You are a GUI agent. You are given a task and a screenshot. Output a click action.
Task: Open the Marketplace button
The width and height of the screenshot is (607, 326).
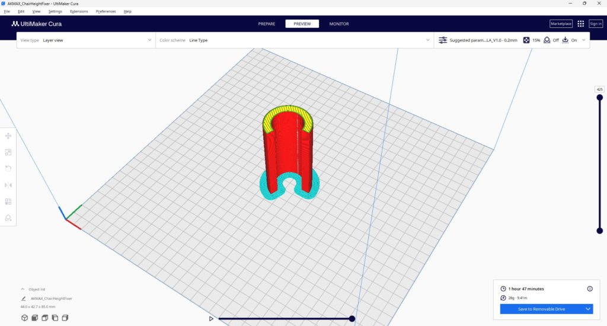tap(561, 24)
